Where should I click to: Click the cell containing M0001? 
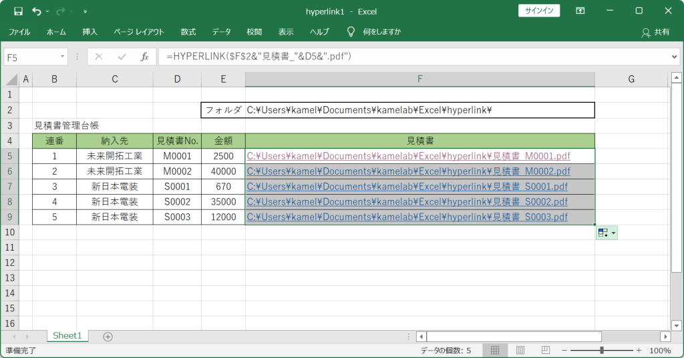(177, 156)
